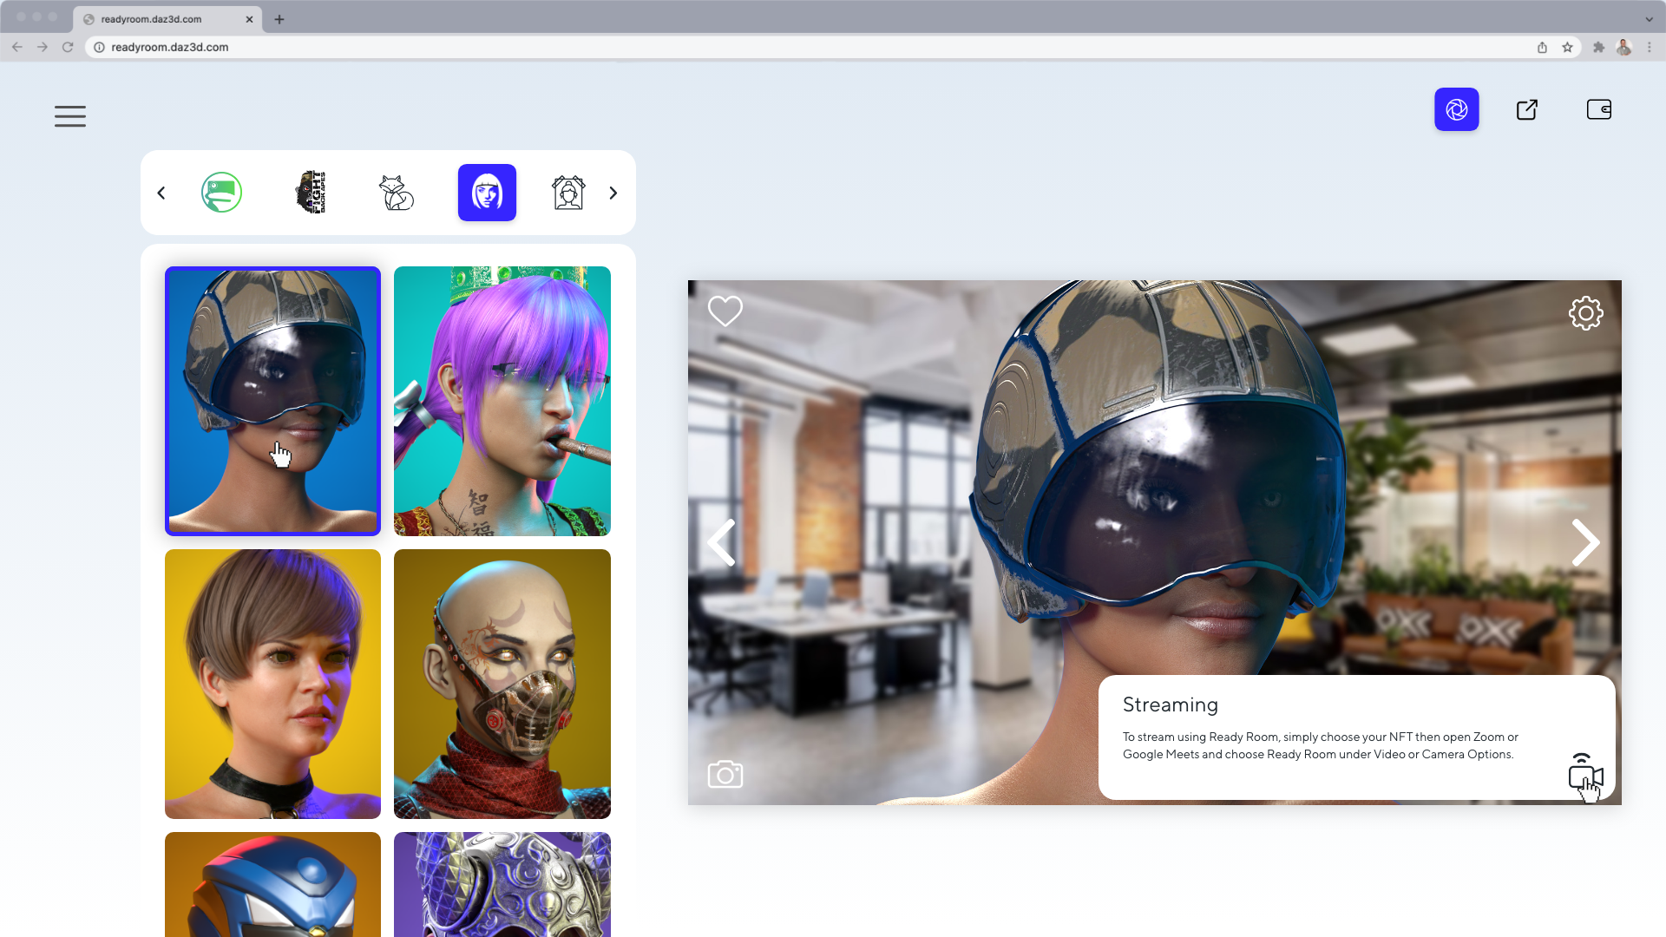The image size is (1666, 937).
Task: Select the blue female head collection
Action: 487,193
